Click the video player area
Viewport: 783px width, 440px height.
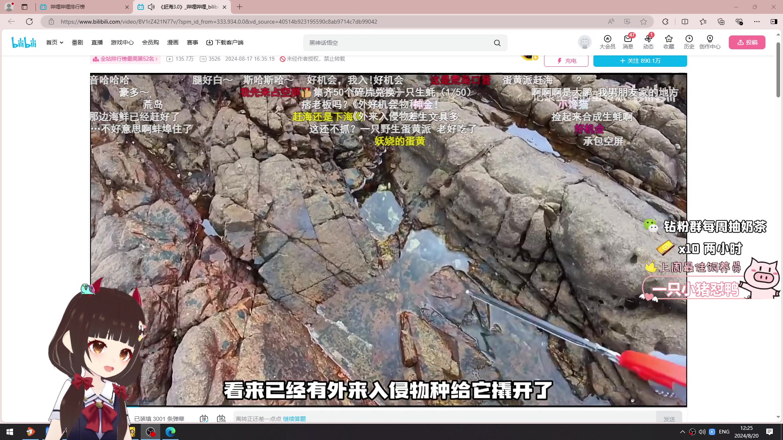click(388, 240)
